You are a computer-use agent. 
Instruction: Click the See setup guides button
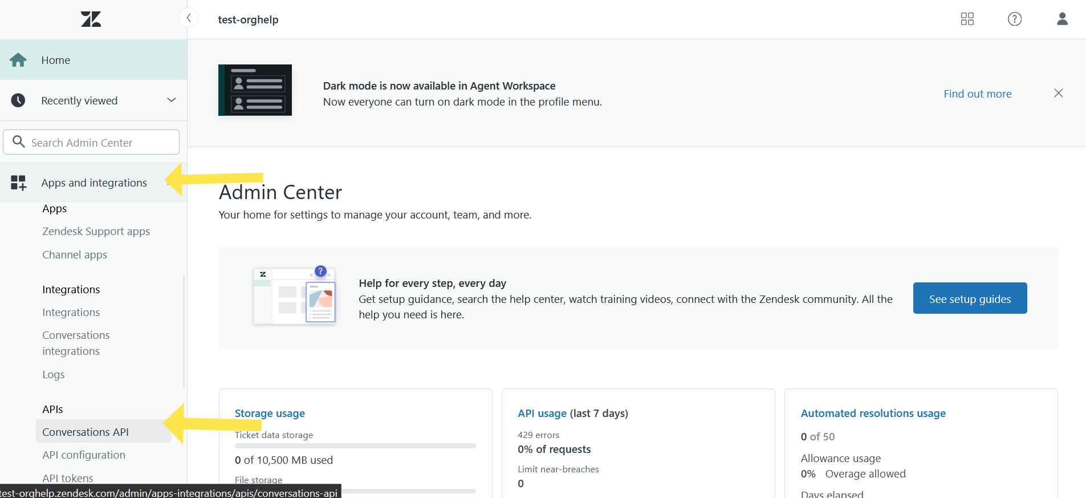pos(969,298)
